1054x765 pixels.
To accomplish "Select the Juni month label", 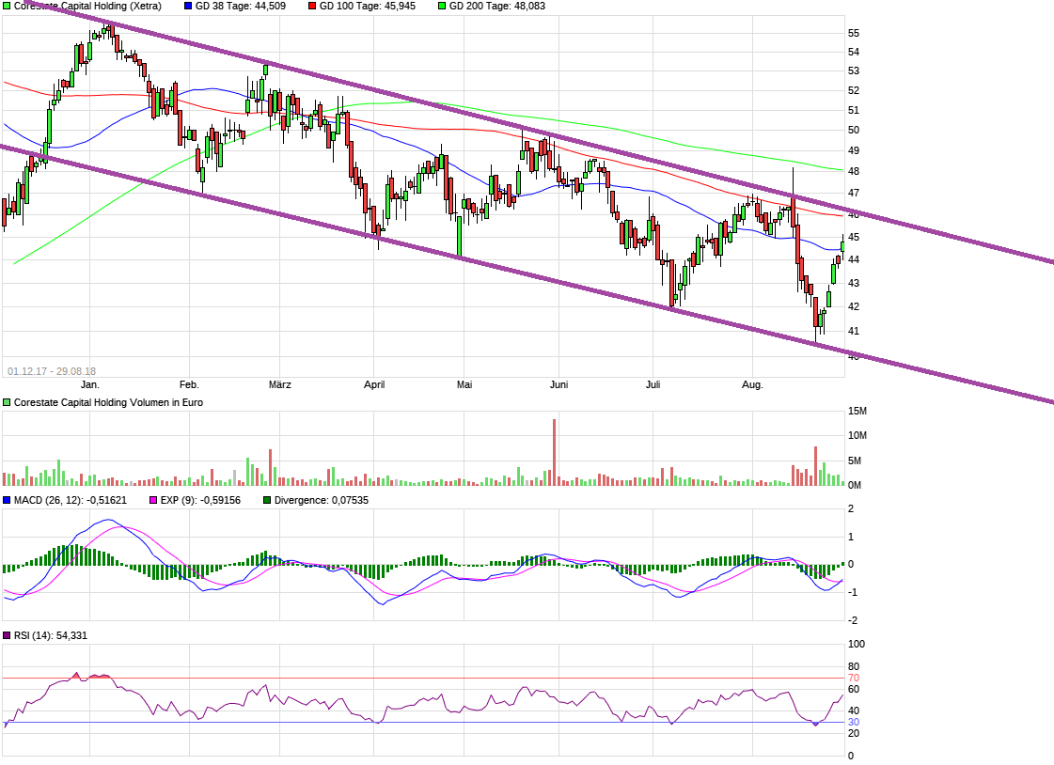I will pos(558,384).
